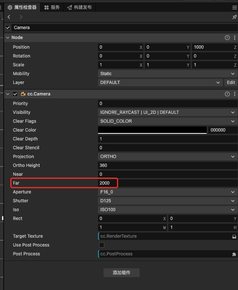Open the Clear Color swatch picker

point(152,130)
